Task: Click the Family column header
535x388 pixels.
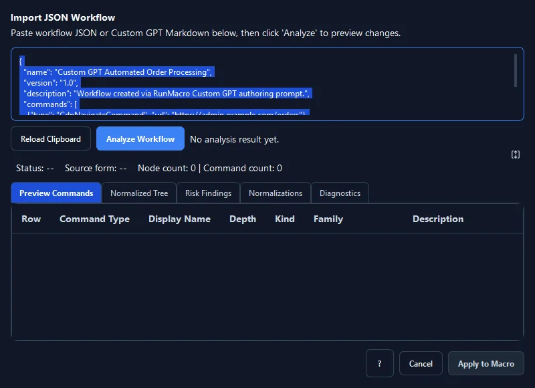Action: click(x=328, y=219)
